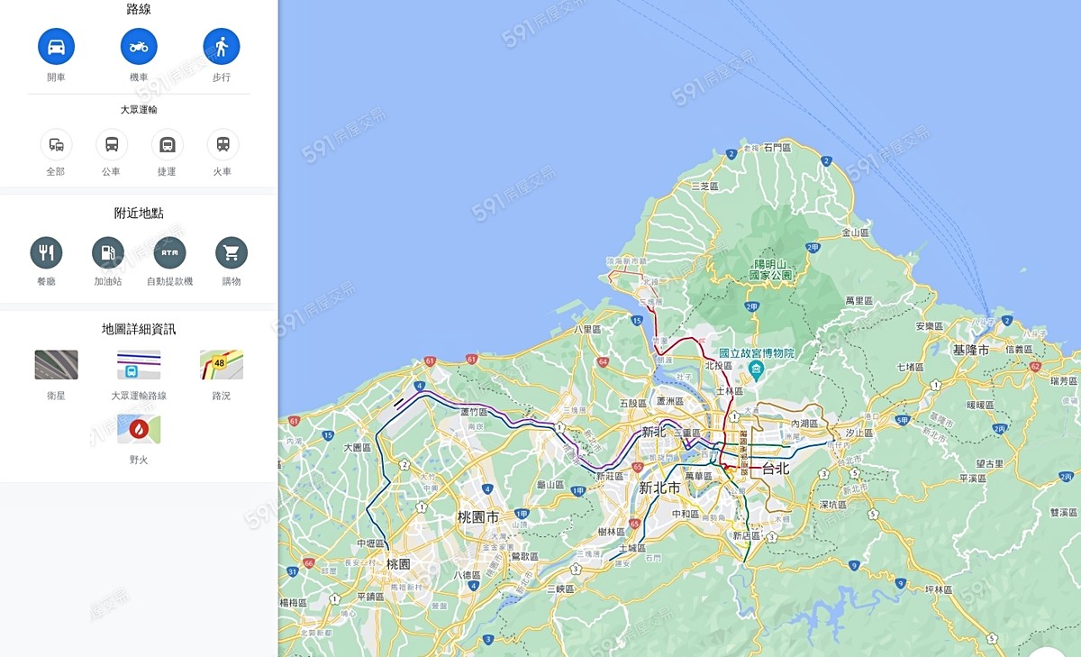Click the 基隆市 city label
This screenshot has height=657, width=1081.
point(971,349)
